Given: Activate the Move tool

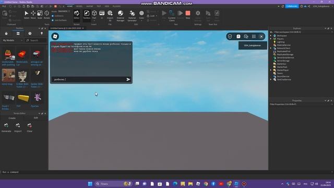Looking at the screenshot, I should coord(33,15).
